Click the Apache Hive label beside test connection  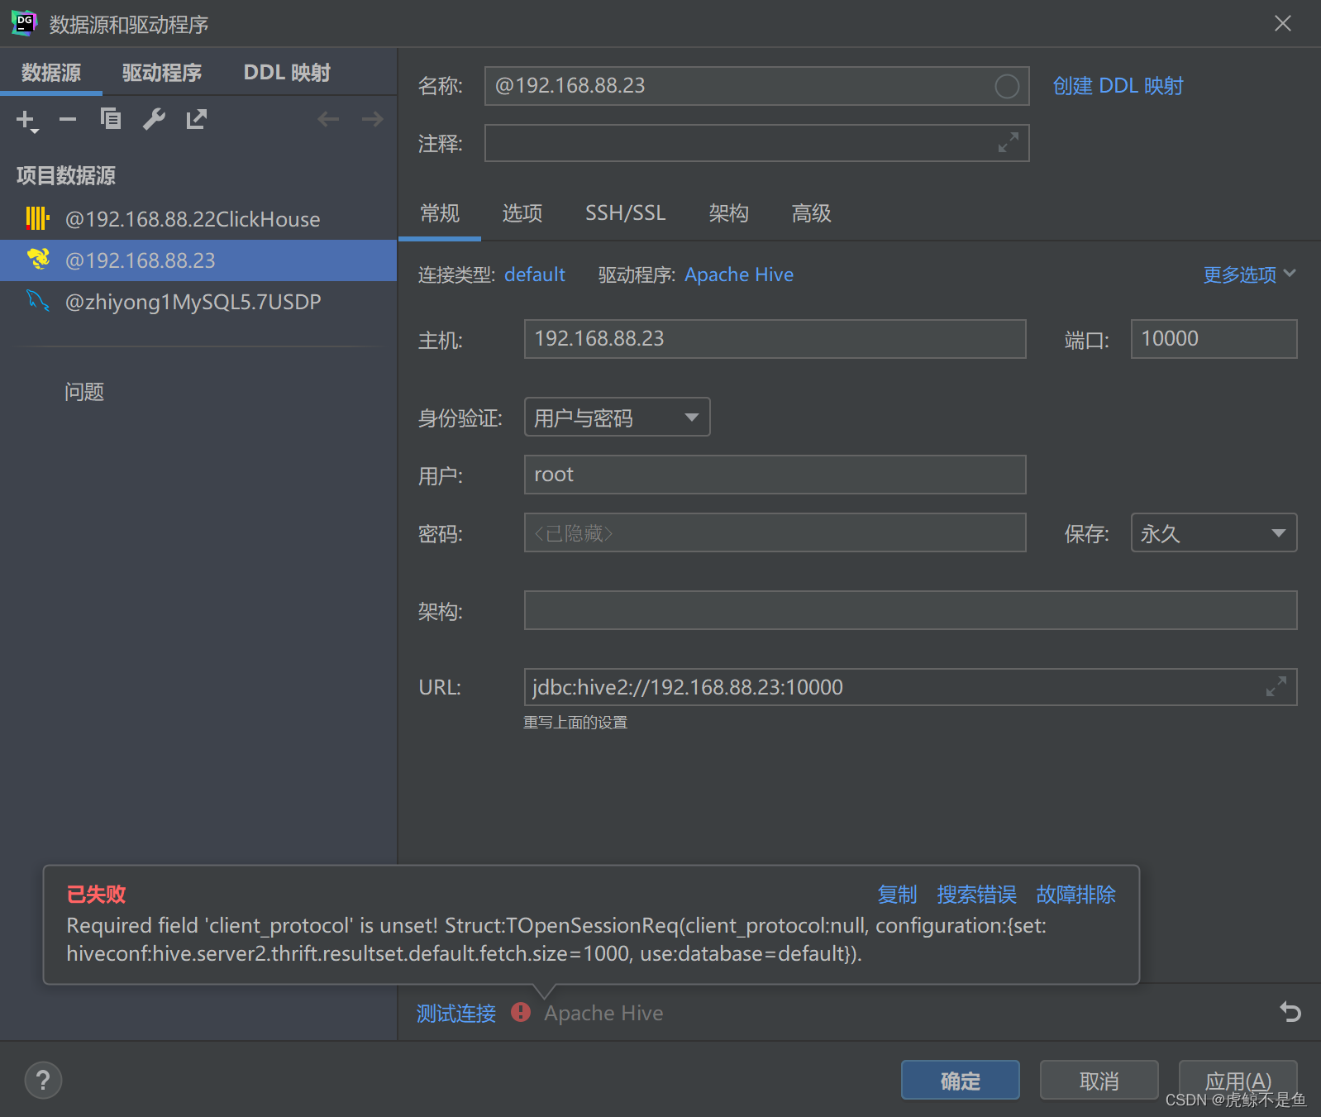(603, 1014)
